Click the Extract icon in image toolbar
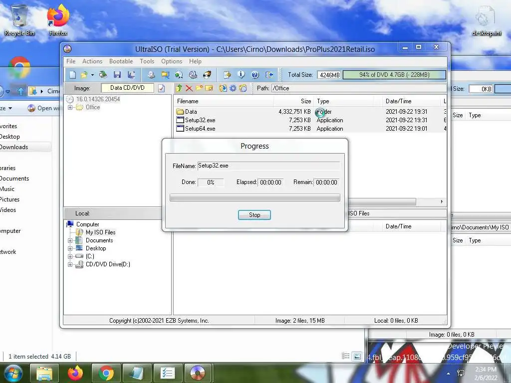 [223, 88]
